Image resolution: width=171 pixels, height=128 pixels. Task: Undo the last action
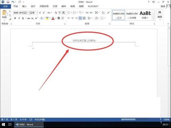[x=13, y=2]
